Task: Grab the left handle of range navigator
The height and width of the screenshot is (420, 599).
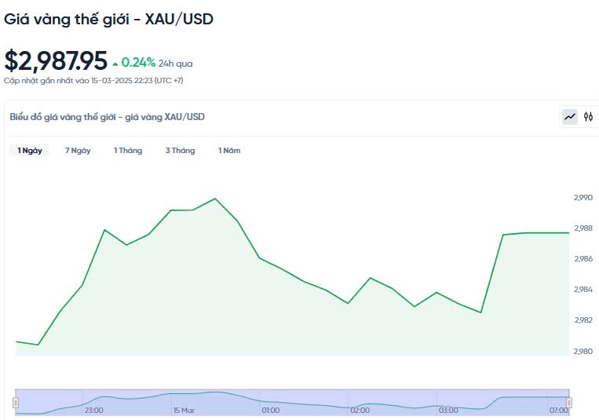Action: point(15,402)
